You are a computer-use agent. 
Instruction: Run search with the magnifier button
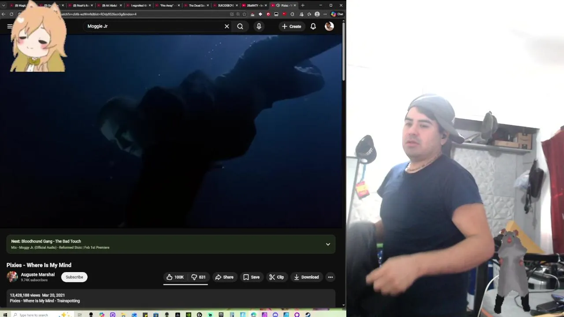click(240, 26)
